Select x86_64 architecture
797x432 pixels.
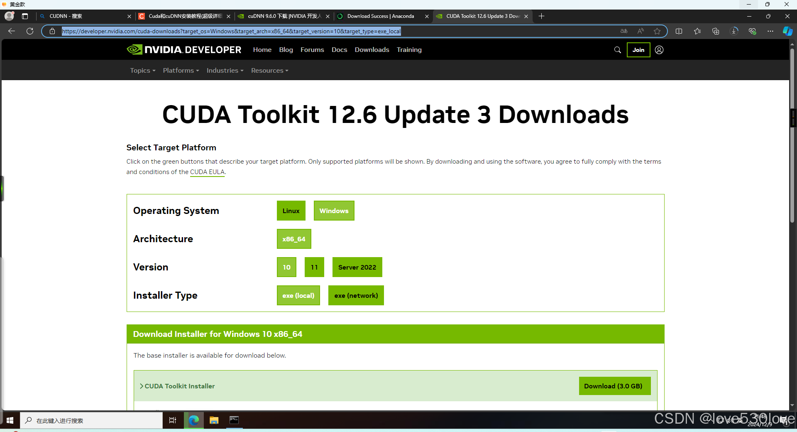(x=294, y=239)
